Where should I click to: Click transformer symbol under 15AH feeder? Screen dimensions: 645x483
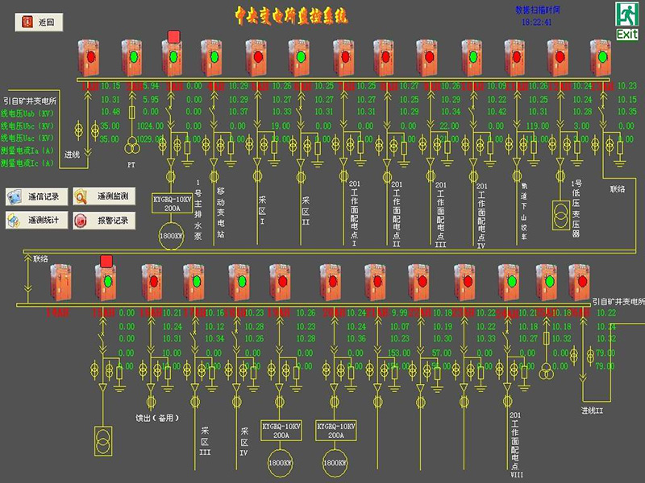coord(103,441)
